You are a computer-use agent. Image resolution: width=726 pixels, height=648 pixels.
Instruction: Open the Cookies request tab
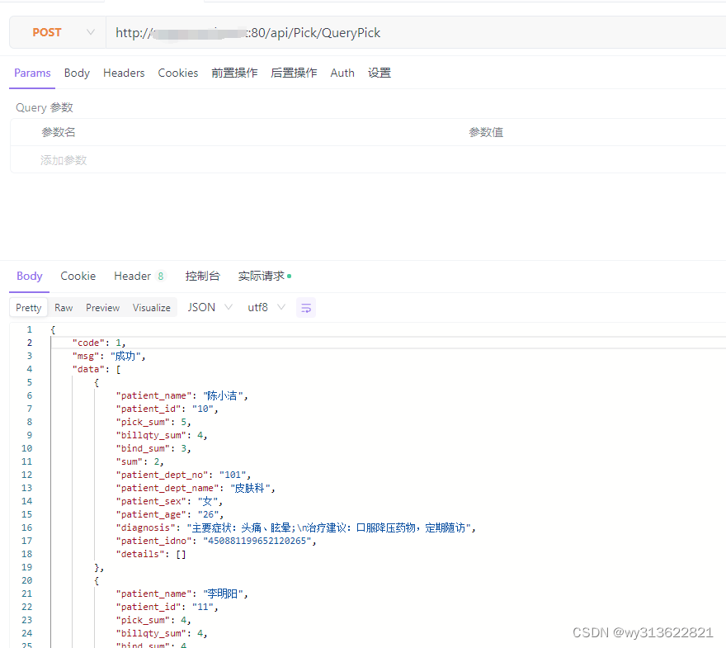point(178,73)
